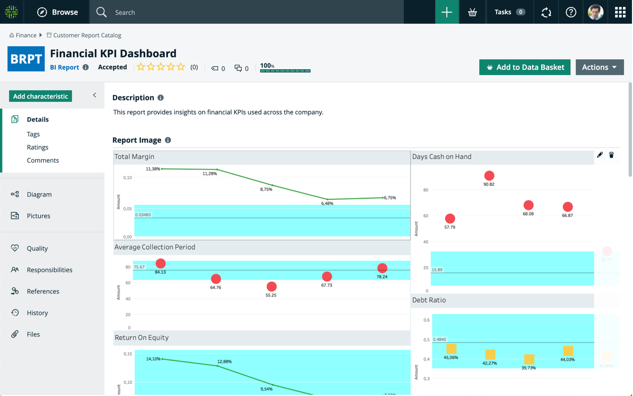Edit the report image with pencil icon
The image size is (633, 396).
(600, 155)
